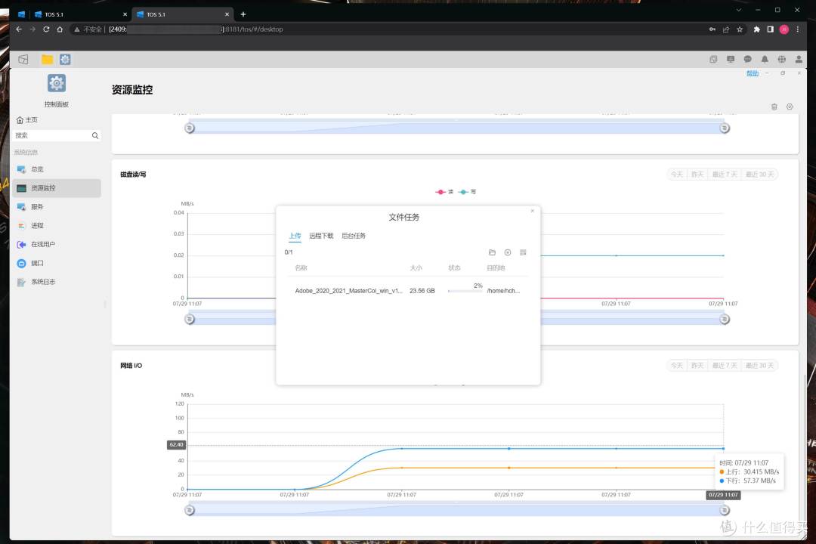The width and height of the screenshot is (816, 544).
Task: Open 服务 services in sidebar
Action: (57, 207)
